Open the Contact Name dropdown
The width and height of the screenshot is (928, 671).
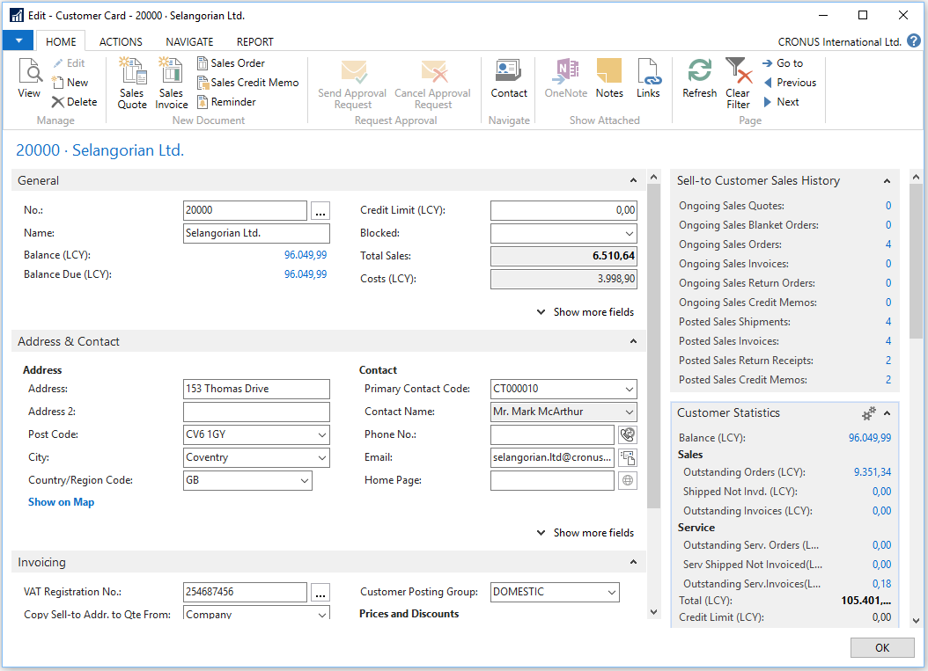(630, 412)
